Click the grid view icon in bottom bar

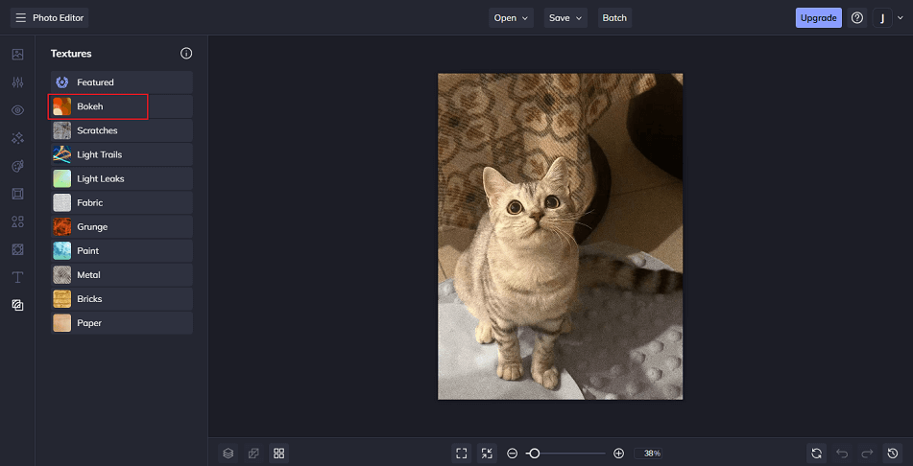click(x=279, y=454)
